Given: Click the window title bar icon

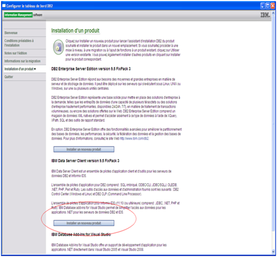Looking at the screenshot, I should [4, 6].
